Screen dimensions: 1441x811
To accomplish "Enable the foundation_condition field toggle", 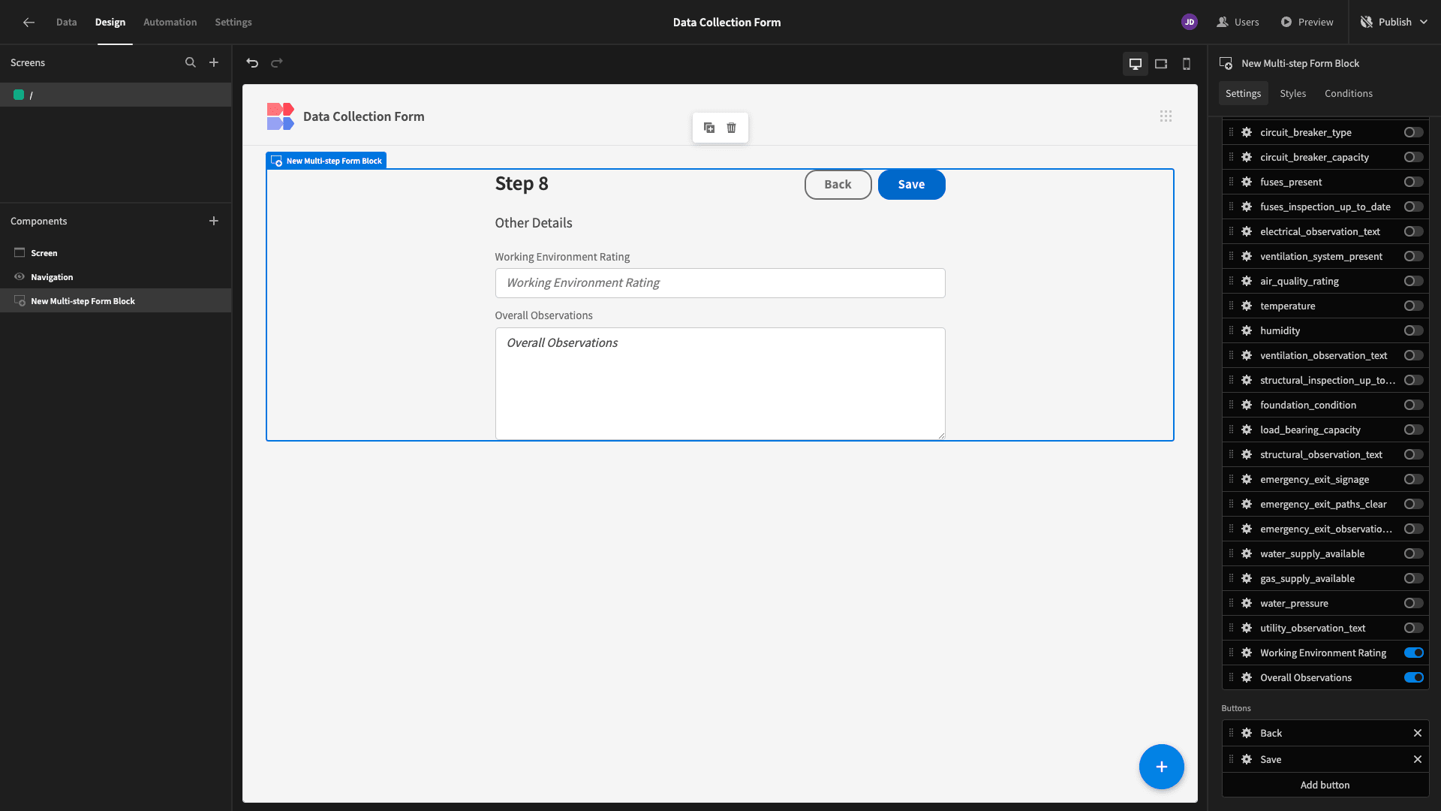I will pyautogui.click(x=1414, y=405).
